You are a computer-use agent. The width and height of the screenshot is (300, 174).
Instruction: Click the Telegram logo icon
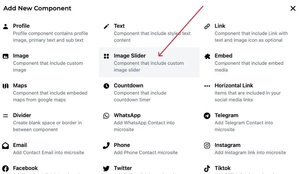click(207, 116)
